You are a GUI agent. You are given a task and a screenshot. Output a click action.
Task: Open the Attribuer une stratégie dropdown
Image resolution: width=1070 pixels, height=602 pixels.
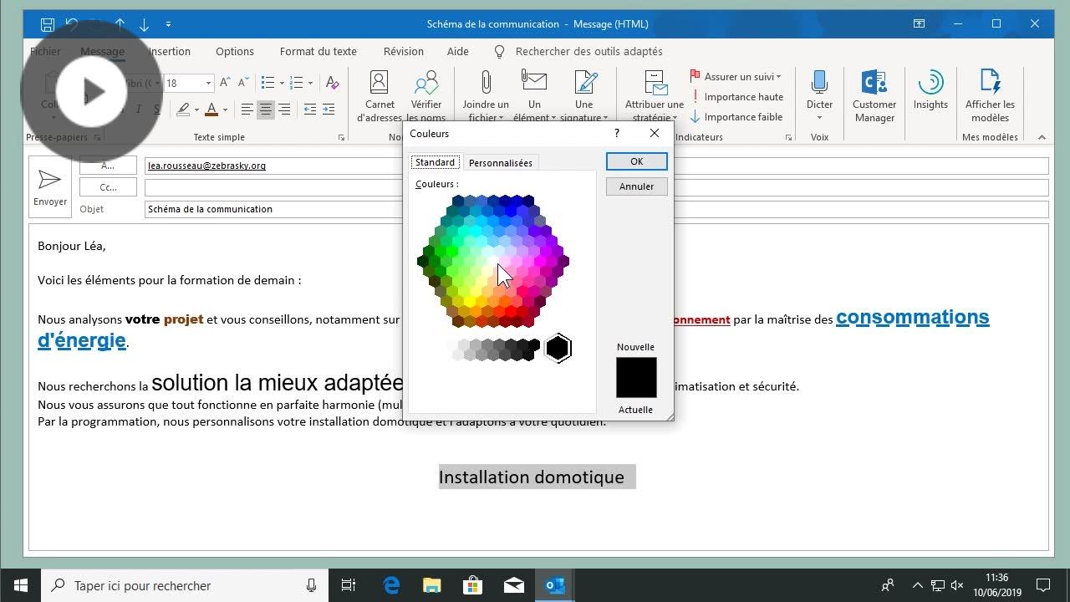click(x=653, y=94)
